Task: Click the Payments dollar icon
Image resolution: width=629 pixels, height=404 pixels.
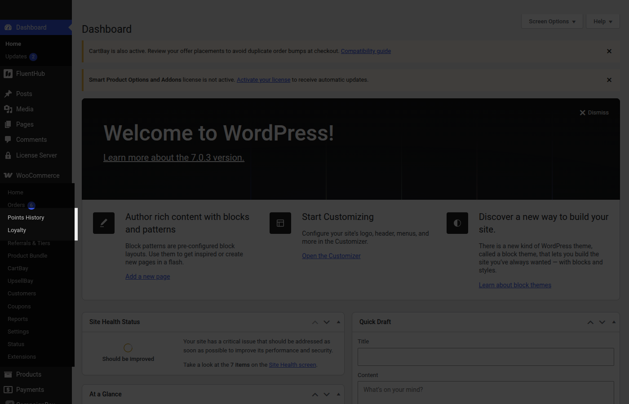Action: pyautogui.click(x=8, y=390)
